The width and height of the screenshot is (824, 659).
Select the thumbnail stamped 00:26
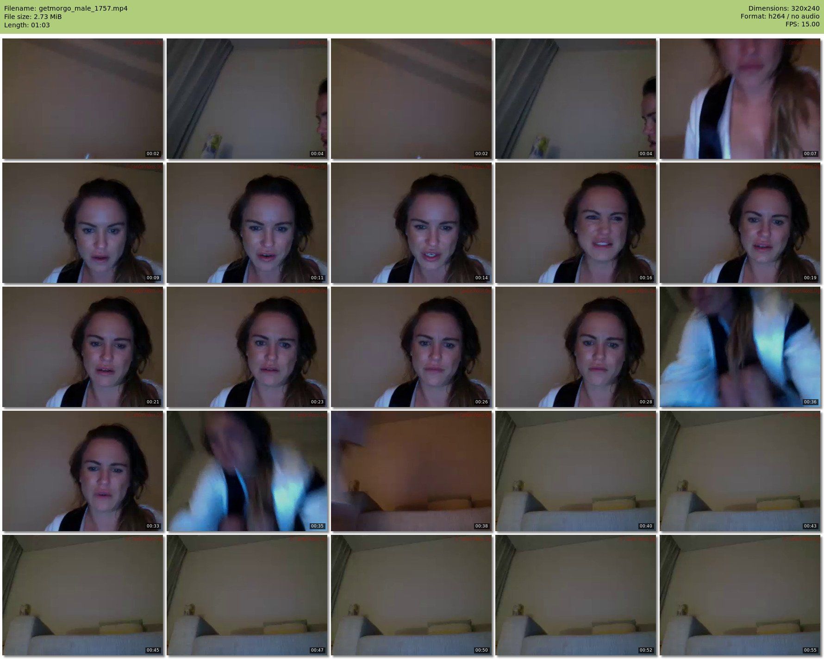coord(411,347)
